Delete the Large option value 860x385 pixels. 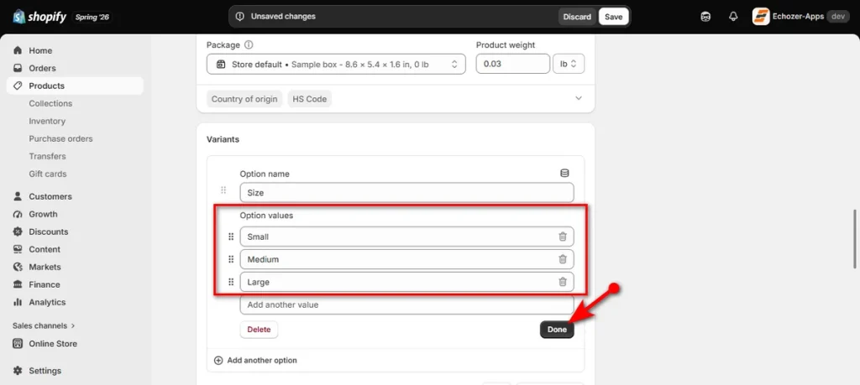click(562, 282)
